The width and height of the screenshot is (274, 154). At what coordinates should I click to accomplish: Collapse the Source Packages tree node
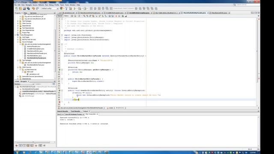click(x=18, y=42)
